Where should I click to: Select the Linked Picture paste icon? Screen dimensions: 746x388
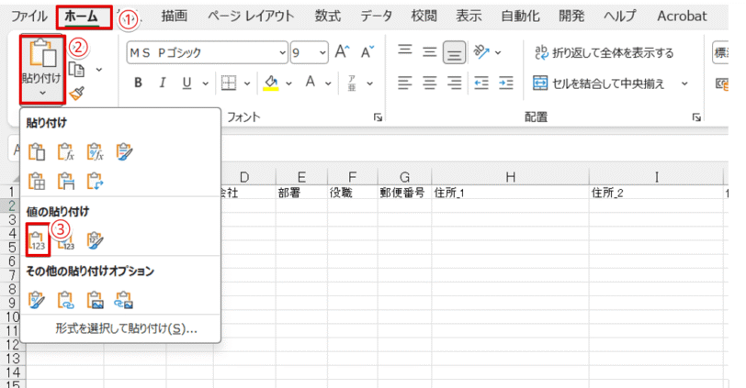click(x=124, y=300)
